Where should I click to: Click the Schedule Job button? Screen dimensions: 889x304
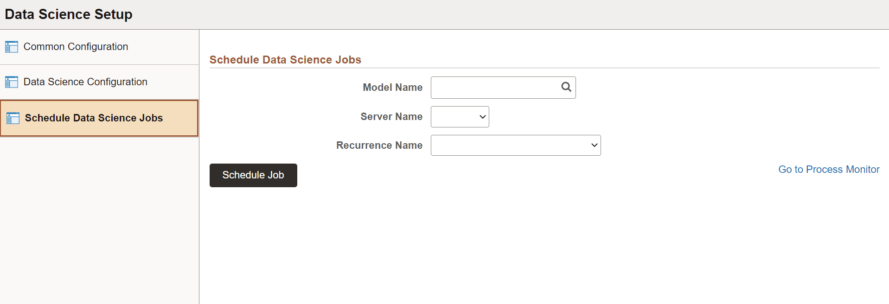coord(253,175)
